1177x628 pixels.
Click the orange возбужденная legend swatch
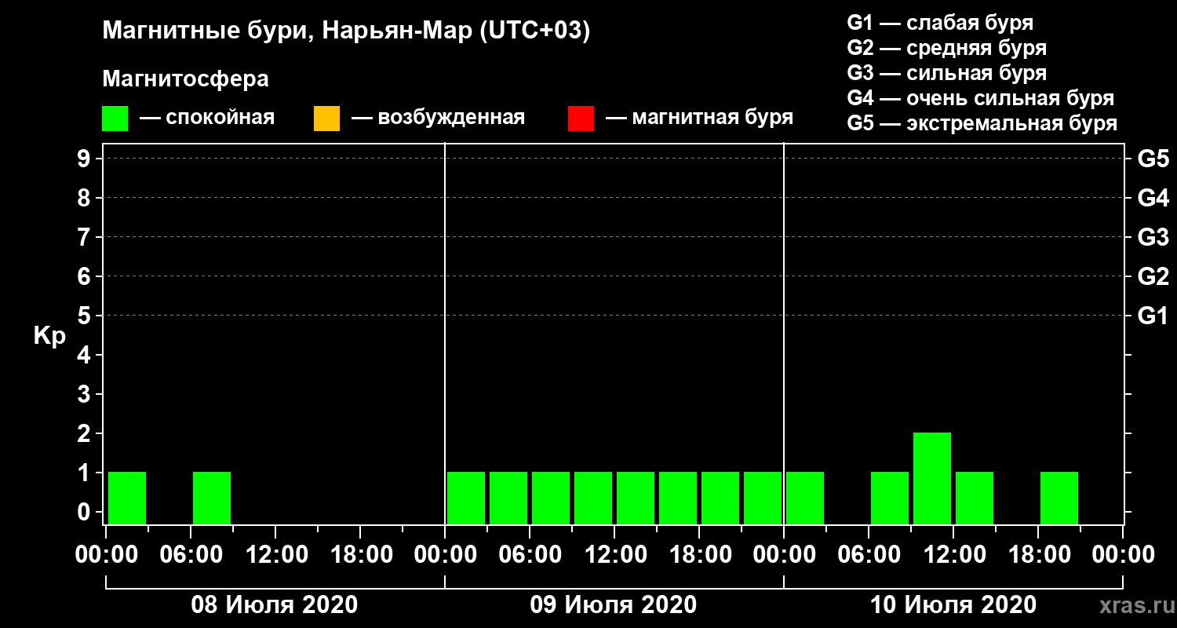coord(326,119)
